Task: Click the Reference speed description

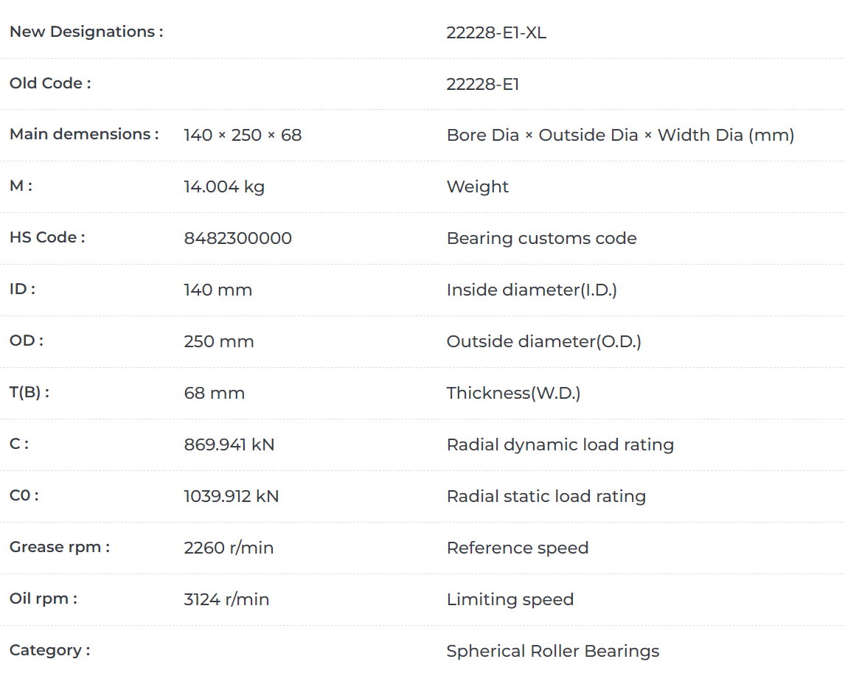Action: pyautogui.click(x=517, y=548)
